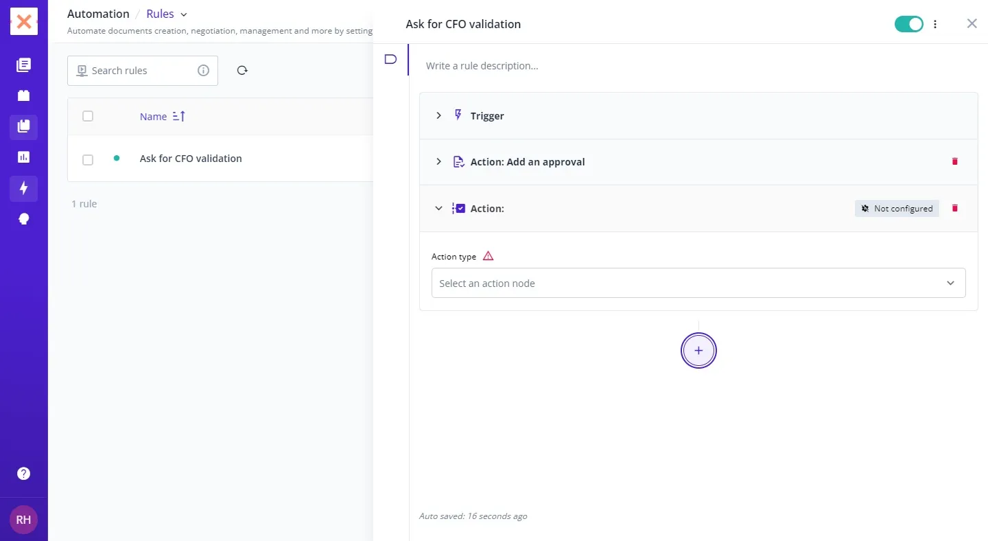Click the plus button to add step
This screenshot has height=541, width=988.
(698, 351)
